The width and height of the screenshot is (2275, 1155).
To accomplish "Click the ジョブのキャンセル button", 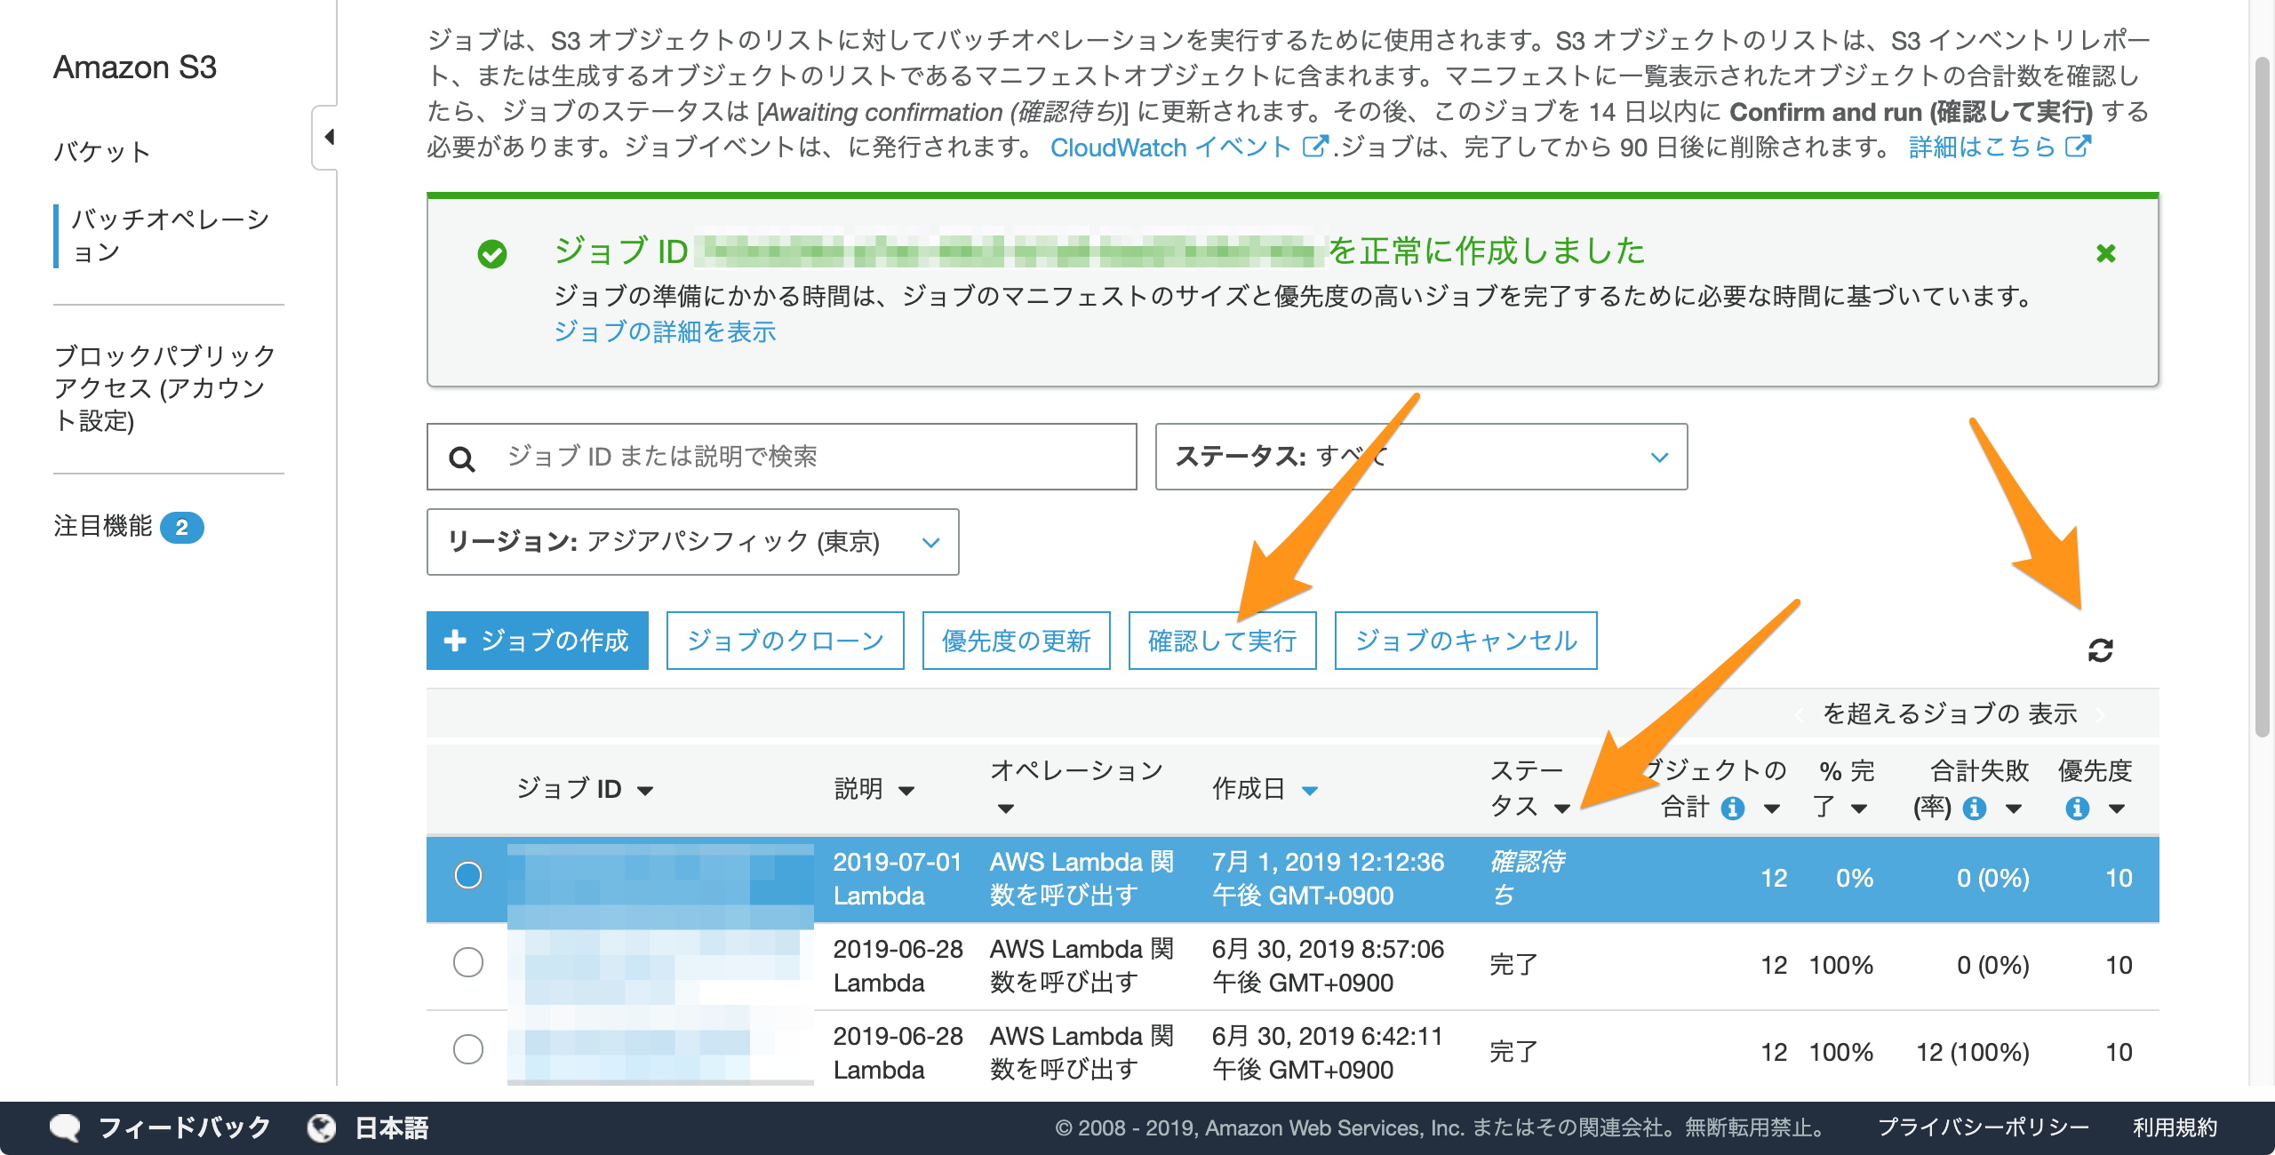I will (x=1465, y=641).
